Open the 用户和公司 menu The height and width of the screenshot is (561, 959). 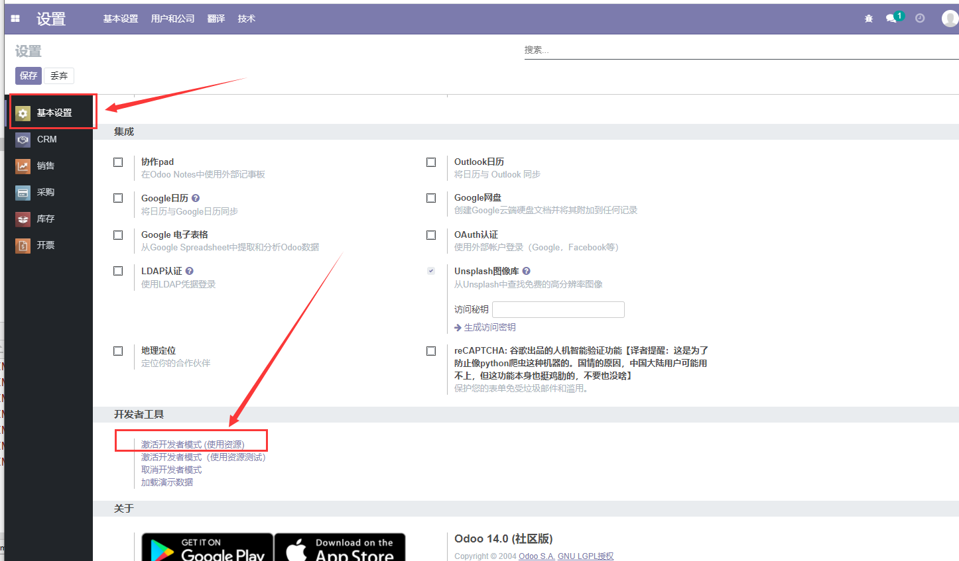point(172,19)
